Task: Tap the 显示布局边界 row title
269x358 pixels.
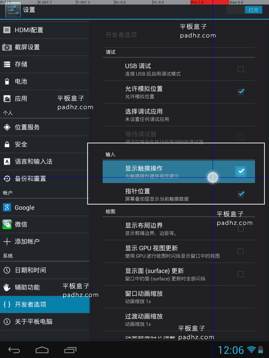Action: click(x=144, y=225)
